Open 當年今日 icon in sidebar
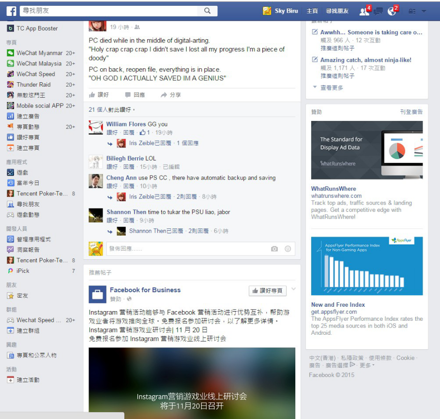This screenshot has height=419, width=440. 10,183
